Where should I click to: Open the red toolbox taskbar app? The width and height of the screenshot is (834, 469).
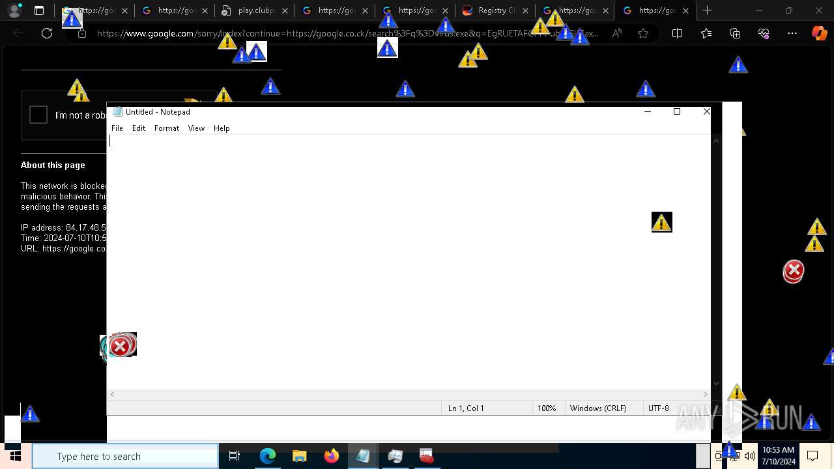[x=426, y=456]
